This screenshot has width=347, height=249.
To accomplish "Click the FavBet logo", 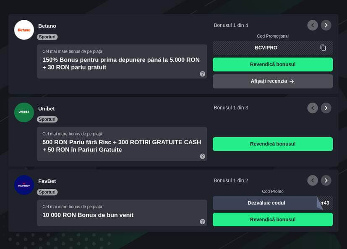I will click(x=24, y=185).
